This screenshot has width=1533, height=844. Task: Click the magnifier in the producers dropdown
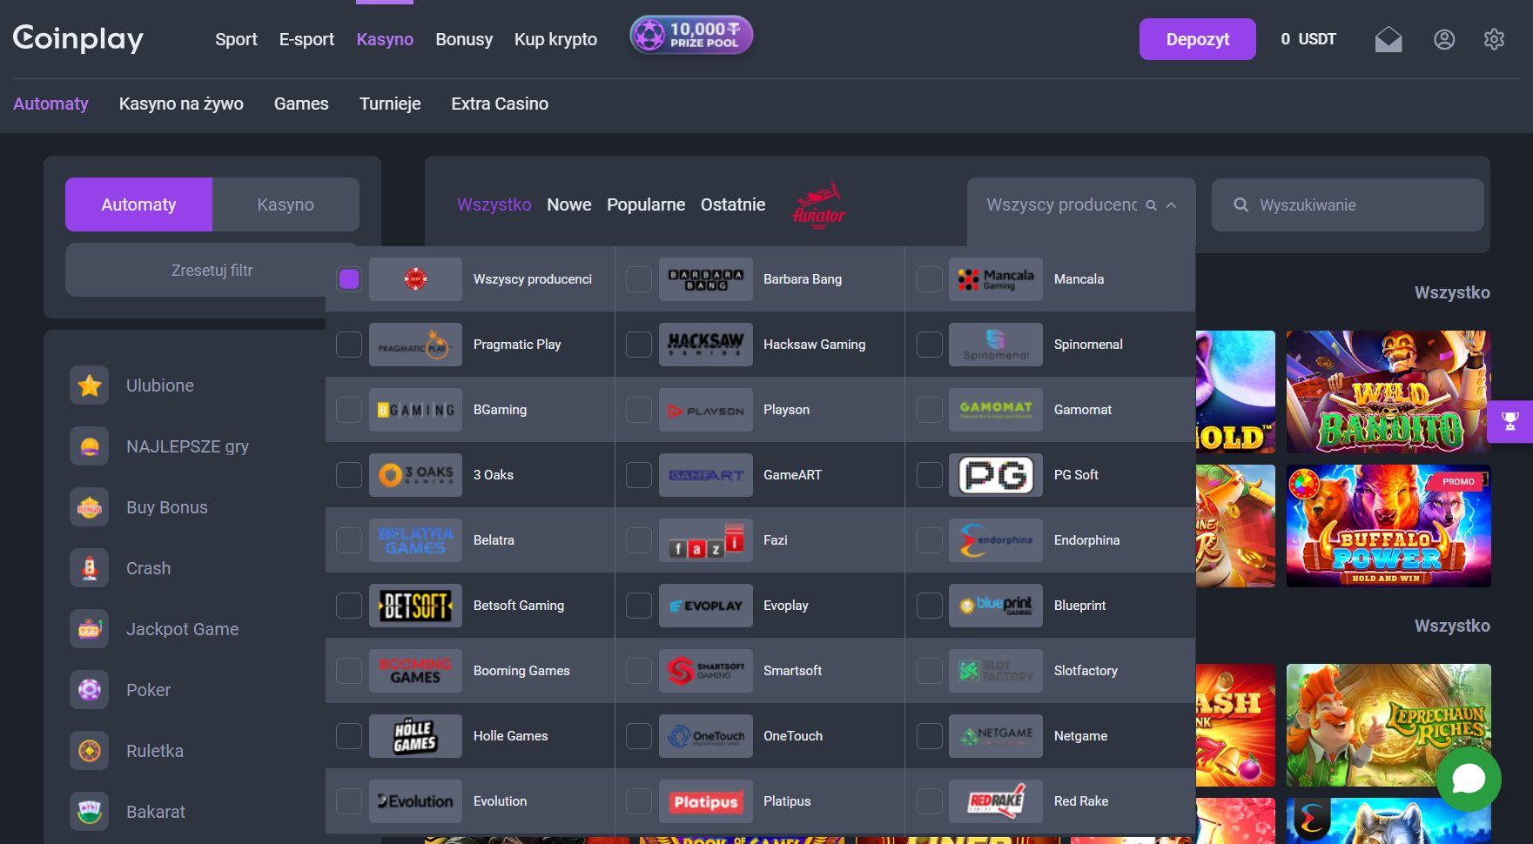1151,205
